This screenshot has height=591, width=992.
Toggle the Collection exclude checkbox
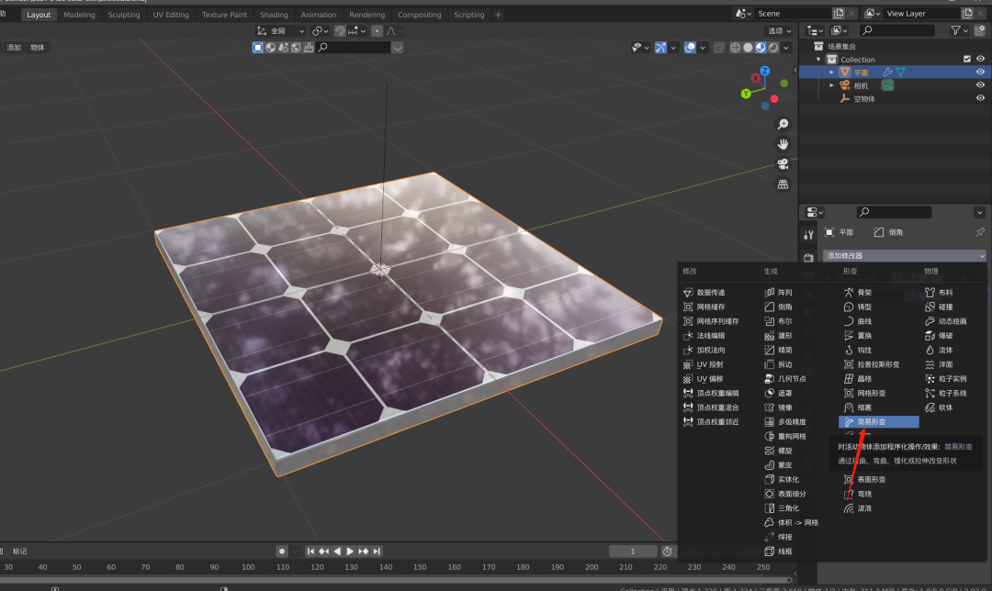(966, 59)
